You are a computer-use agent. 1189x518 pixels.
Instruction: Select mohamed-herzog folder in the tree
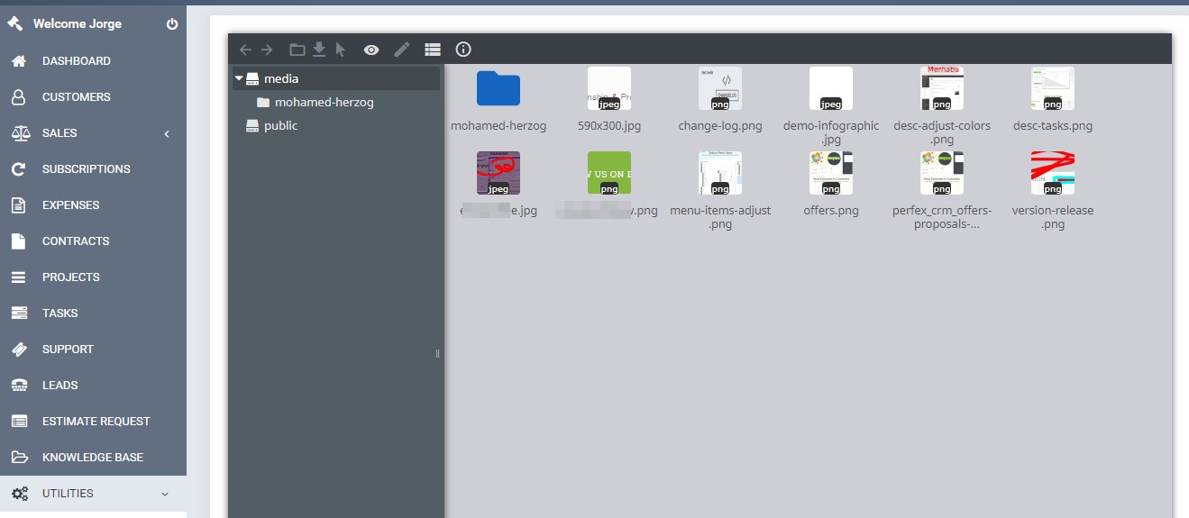coord(324,103)
